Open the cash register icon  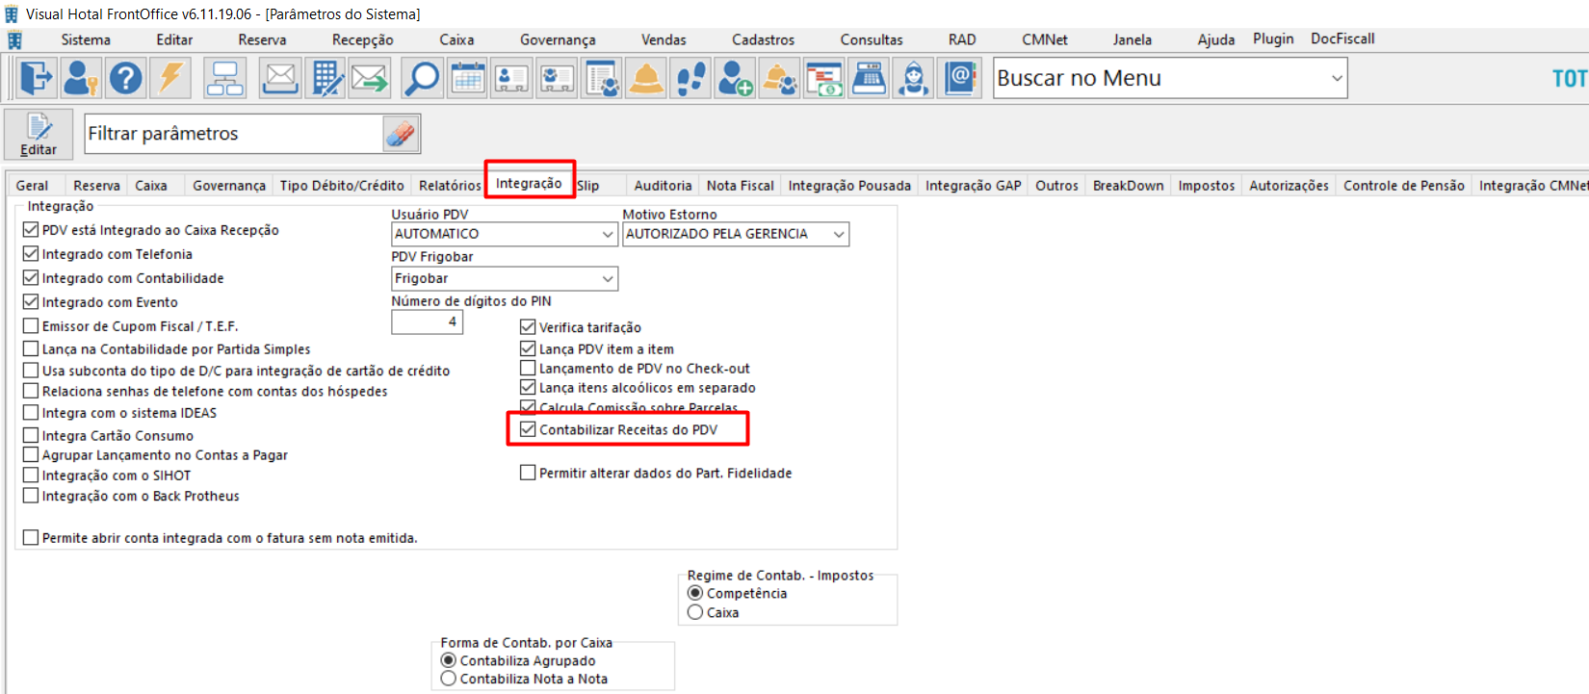tap(869, 78)
